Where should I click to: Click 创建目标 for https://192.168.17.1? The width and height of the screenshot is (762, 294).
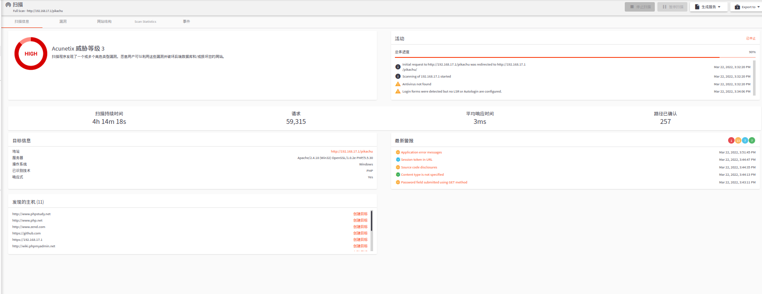click(360, 240)
